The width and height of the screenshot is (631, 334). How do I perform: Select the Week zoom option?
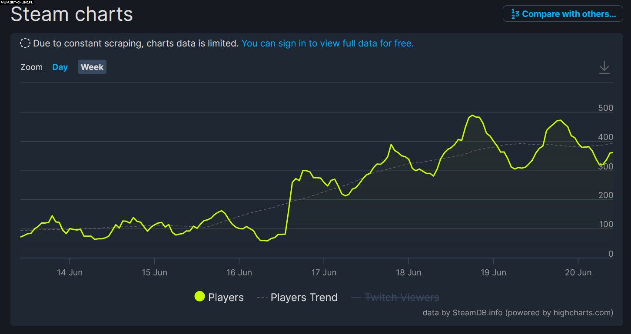[92, 67]
